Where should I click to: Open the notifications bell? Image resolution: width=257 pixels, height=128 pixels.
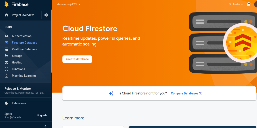point(249,4)
